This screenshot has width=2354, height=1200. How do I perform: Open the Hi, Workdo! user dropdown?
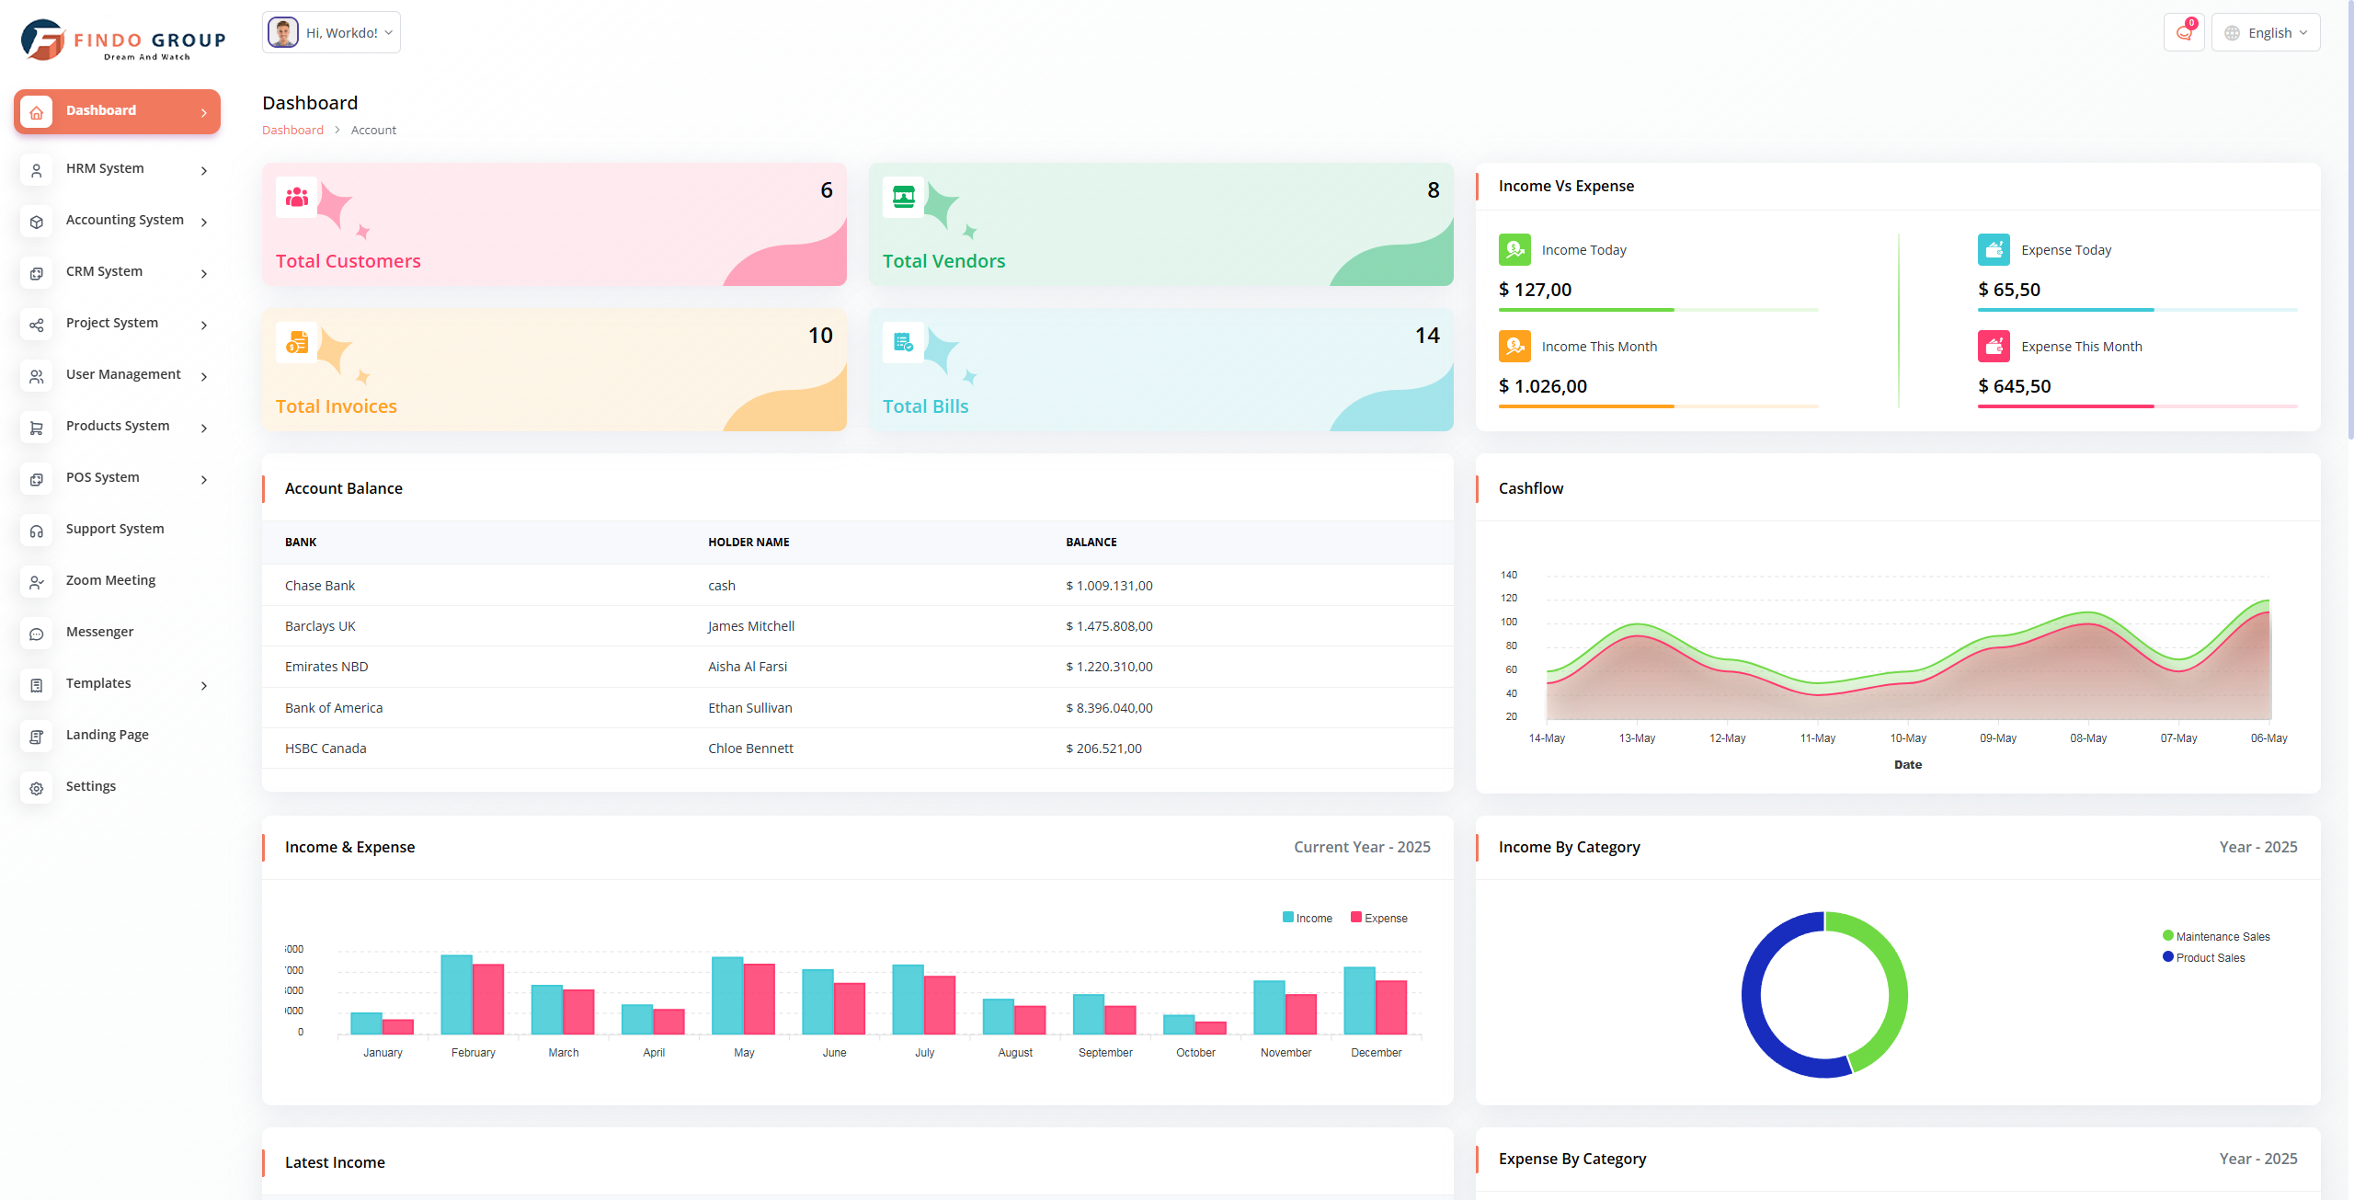pos(331,33)
